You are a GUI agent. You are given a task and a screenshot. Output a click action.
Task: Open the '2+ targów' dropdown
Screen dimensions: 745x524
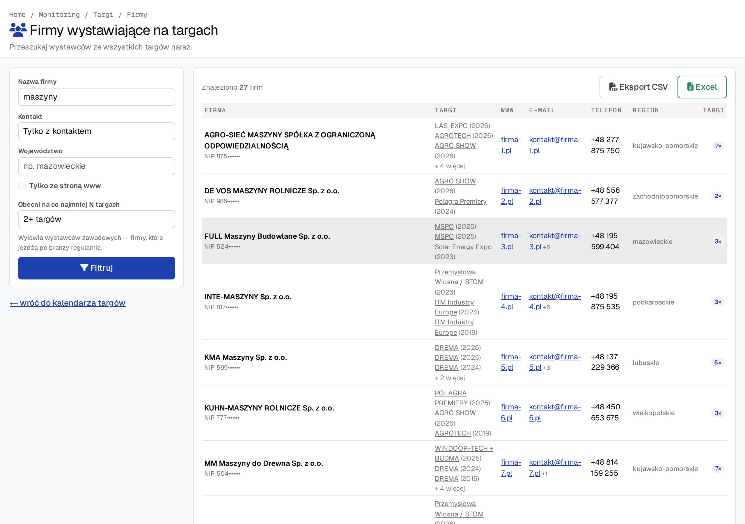point(96,219)
